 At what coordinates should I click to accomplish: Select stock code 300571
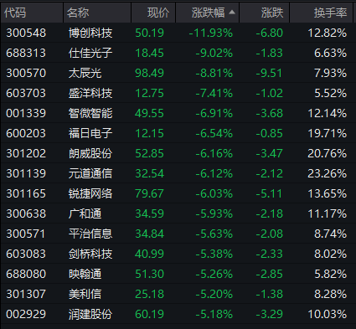tap(26, 234)
